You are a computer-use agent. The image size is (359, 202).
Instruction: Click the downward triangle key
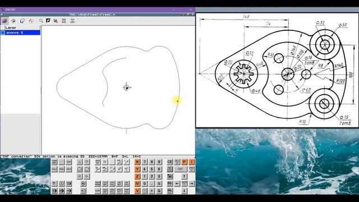pyautogui.click(x=87, y=162)
